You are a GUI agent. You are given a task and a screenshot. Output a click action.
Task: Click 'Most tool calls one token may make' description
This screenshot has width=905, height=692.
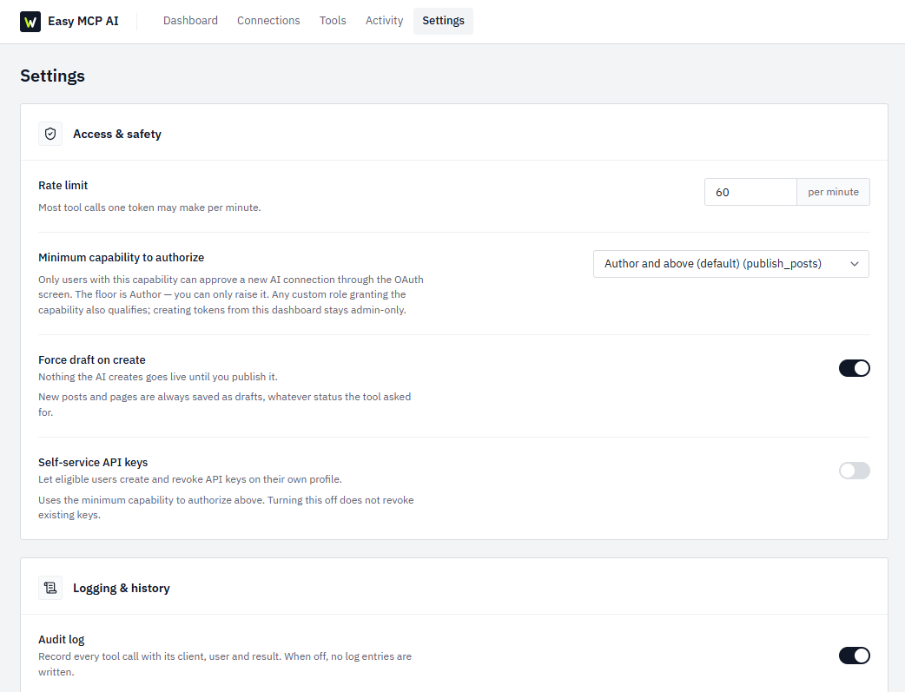pyautogui.click(x=149, y=208)
